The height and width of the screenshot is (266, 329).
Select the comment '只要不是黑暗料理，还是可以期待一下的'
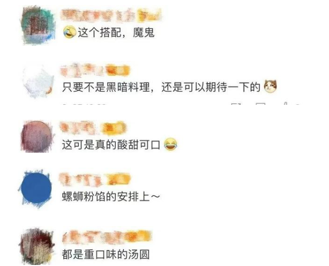pos(161,87)
